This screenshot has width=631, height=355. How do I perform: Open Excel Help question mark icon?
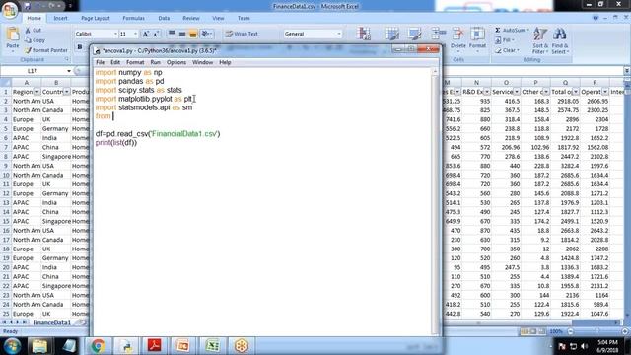[x=596, y=18]
